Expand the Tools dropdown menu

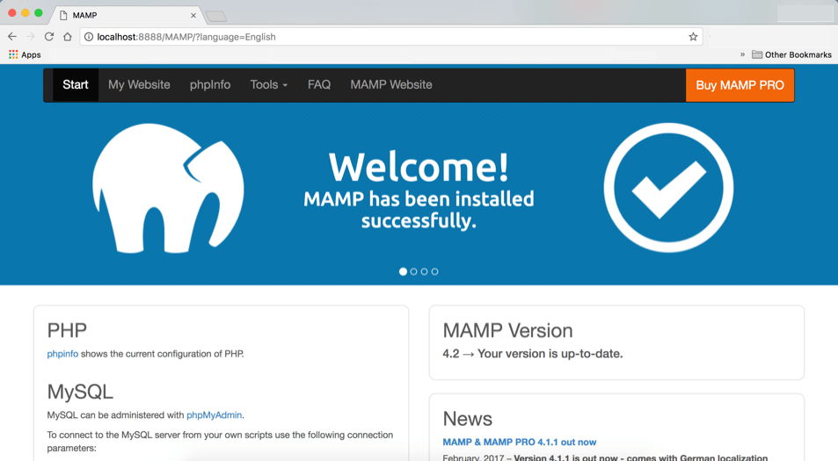point(269,85)
